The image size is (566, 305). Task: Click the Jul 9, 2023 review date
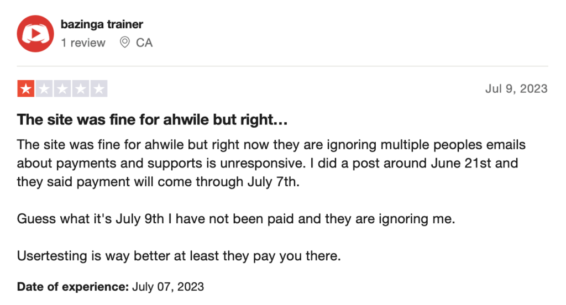click(x=516, y=88)
